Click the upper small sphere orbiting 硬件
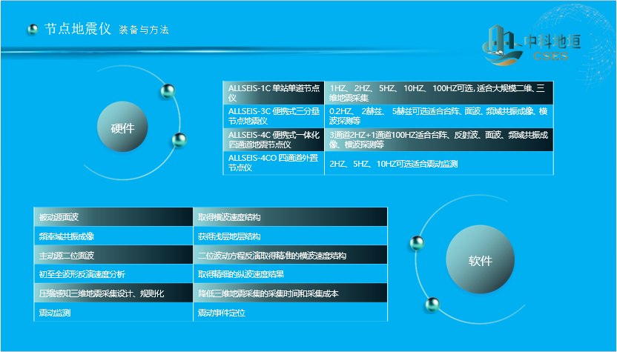This screenshot has width=617, height=352. 168,92
